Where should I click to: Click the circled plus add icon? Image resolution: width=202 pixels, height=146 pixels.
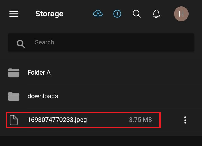[117, 14]
